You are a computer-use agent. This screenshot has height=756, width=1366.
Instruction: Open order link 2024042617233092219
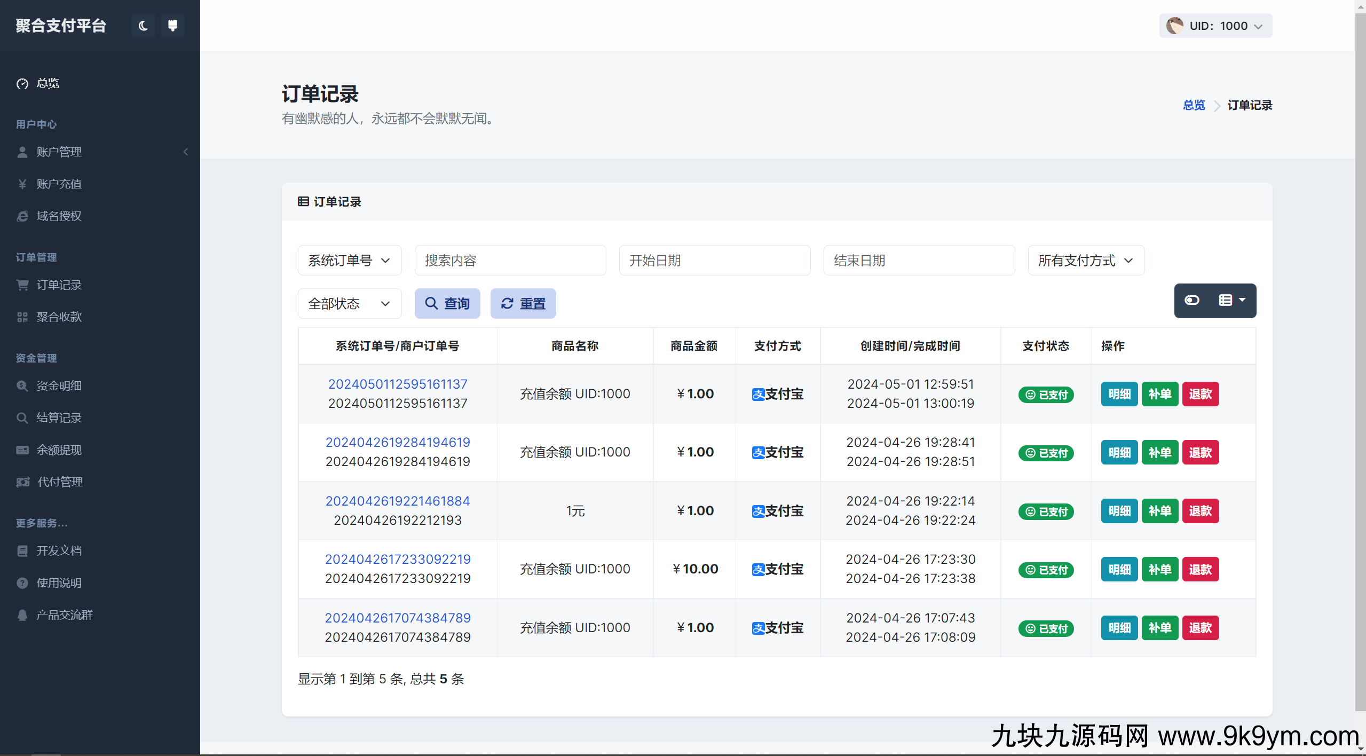click(x=398, y=559)
